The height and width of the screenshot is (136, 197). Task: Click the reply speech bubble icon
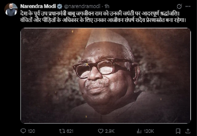23,131
